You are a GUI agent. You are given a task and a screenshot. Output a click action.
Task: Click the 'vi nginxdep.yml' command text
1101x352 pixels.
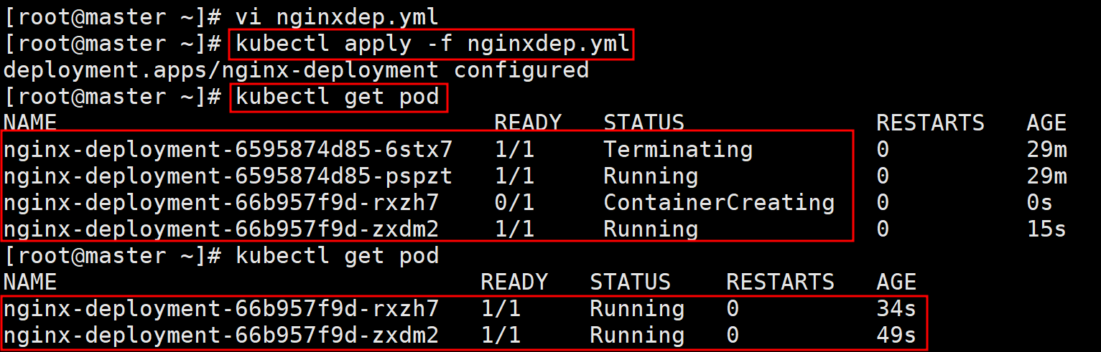tap(337, 16)
